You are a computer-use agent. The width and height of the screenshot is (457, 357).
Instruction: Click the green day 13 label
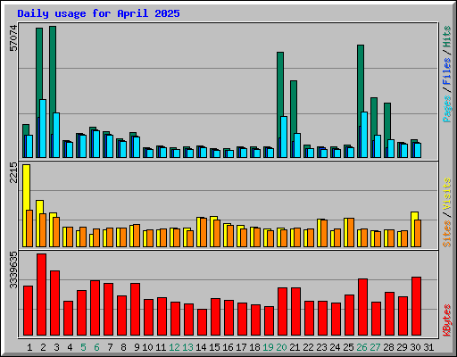click(x=187, y=347)
